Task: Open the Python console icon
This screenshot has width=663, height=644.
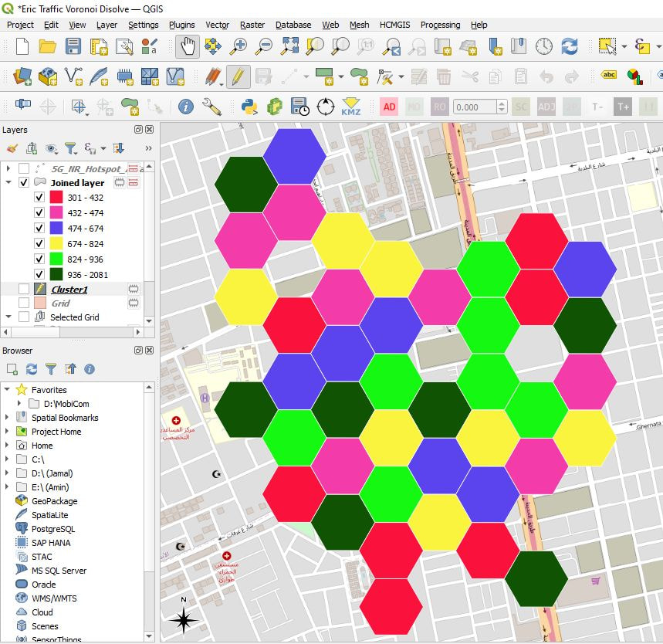Action: 249,107
